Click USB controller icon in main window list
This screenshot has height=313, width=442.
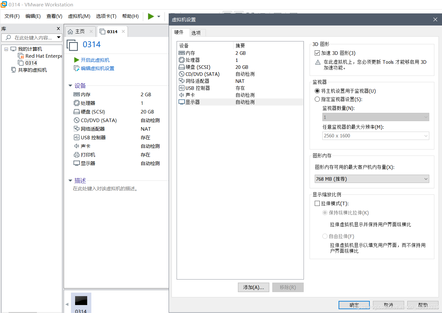click(77, 138)
